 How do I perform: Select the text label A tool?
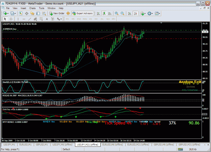click(47, 19)
